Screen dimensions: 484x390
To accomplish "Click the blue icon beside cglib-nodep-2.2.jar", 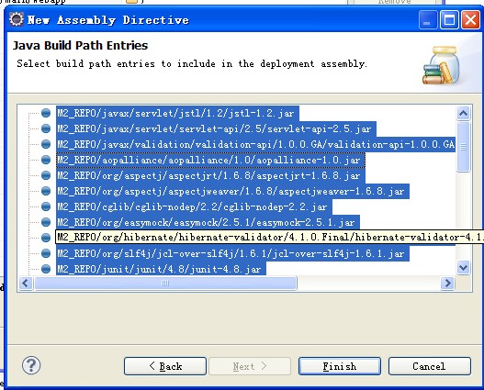I will pos(46,206).
